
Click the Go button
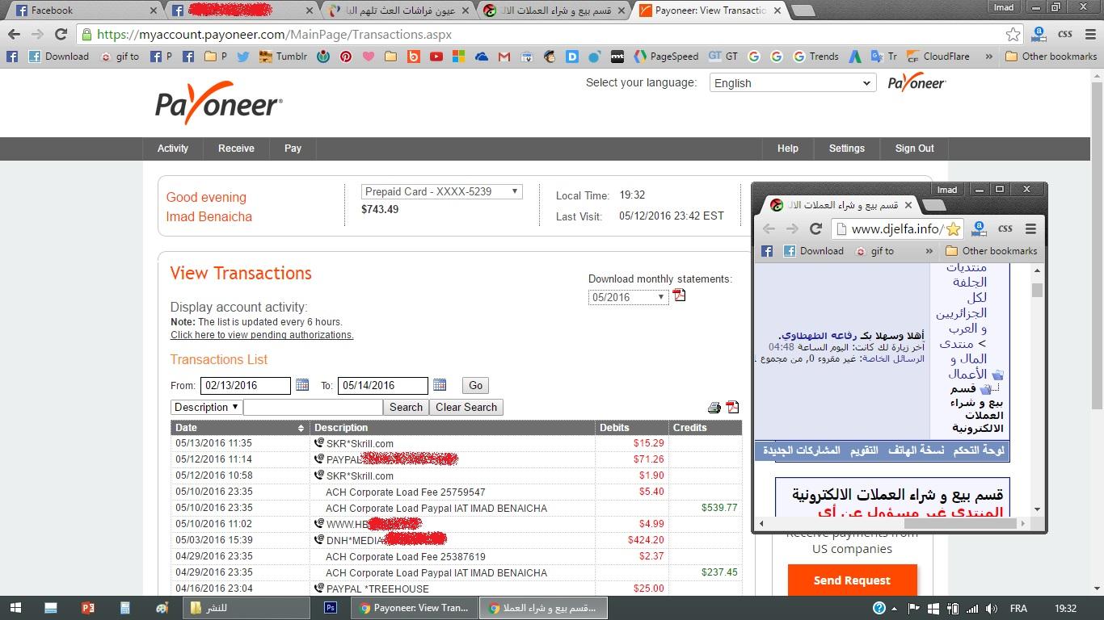click(x=475, y=386)
